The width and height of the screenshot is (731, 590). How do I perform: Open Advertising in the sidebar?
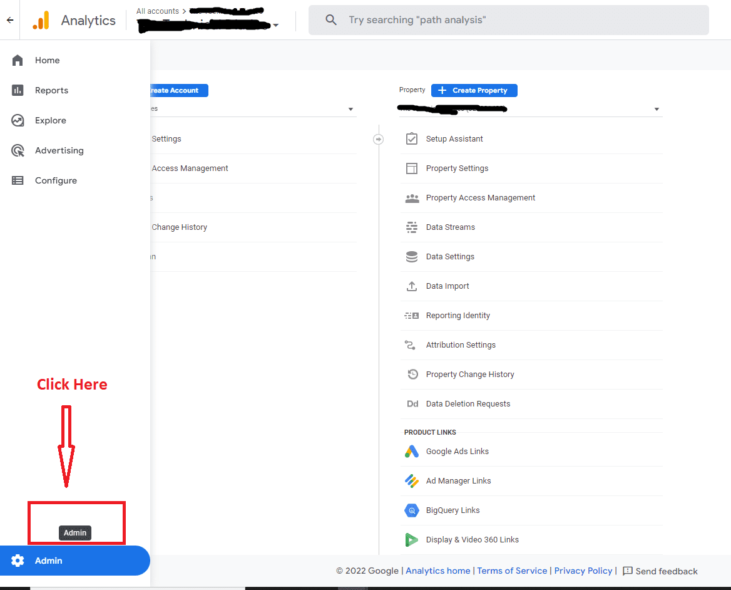[x=75, y=151]
